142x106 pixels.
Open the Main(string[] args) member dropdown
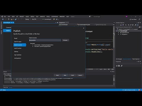coord(104,24)
